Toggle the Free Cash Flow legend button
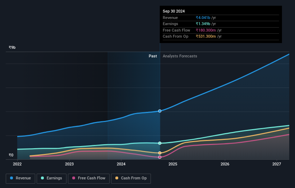 (89, 178)
